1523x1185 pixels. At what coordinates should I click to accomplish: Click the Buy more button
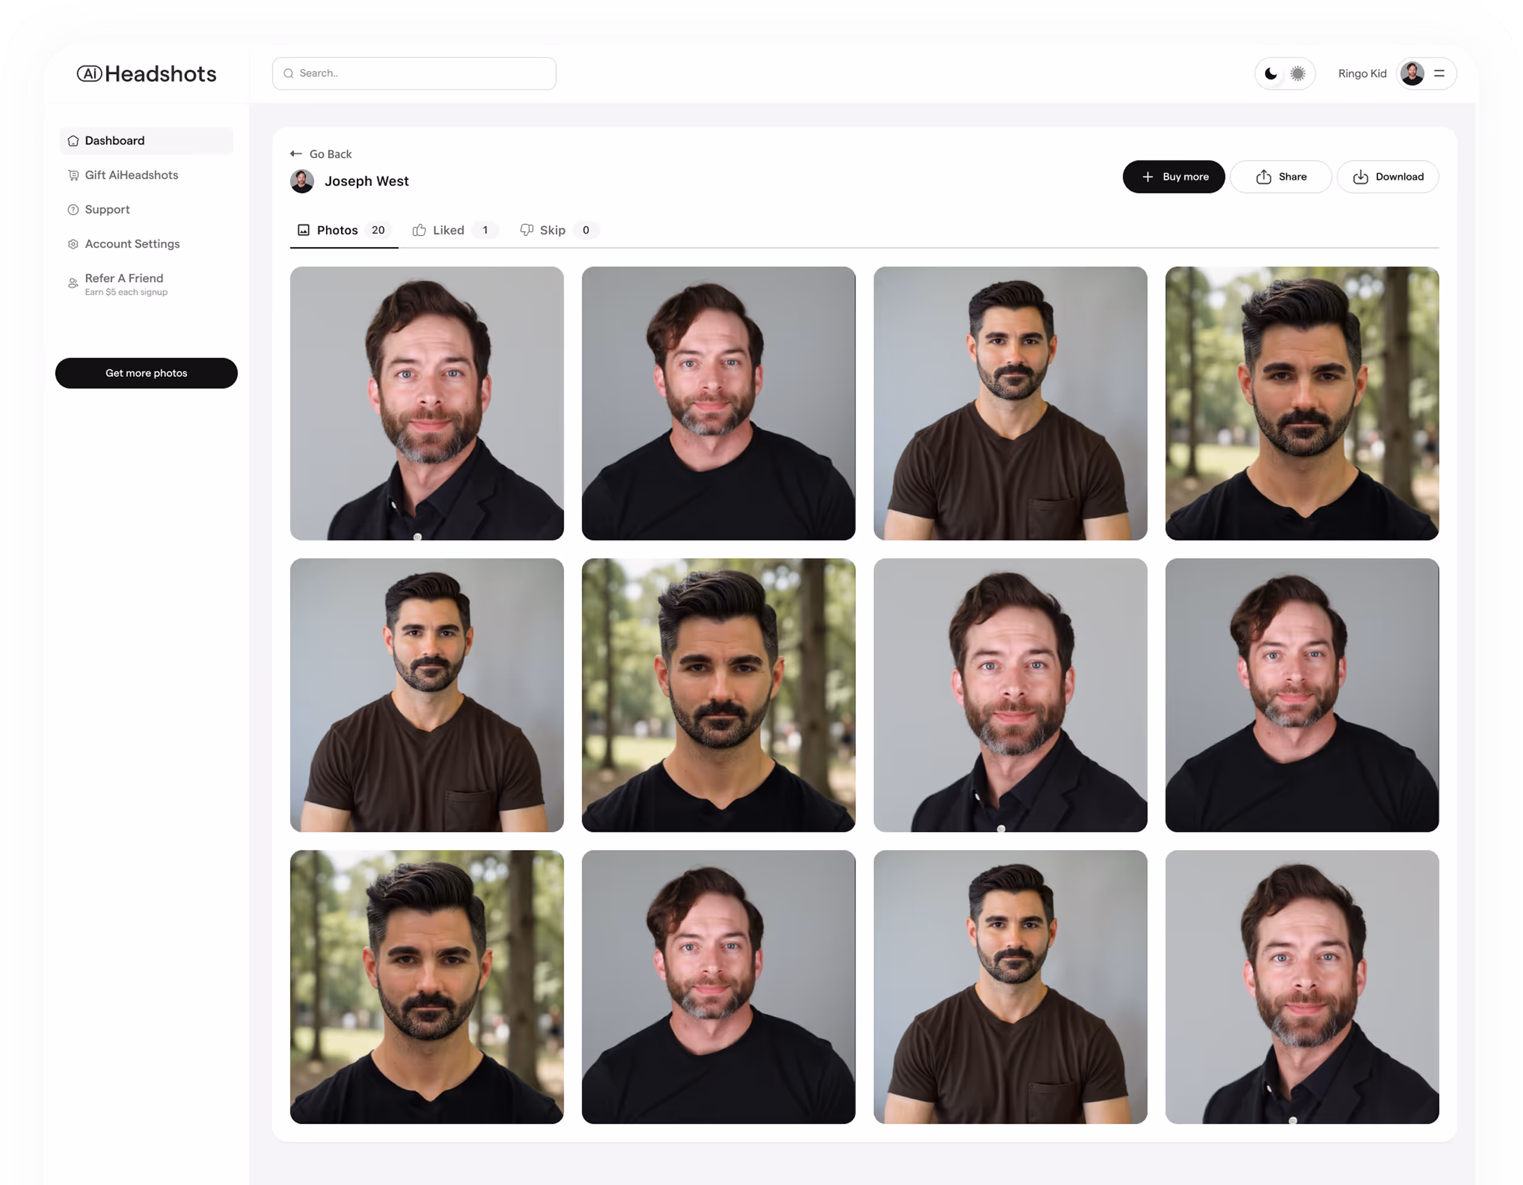[1173, 177]
